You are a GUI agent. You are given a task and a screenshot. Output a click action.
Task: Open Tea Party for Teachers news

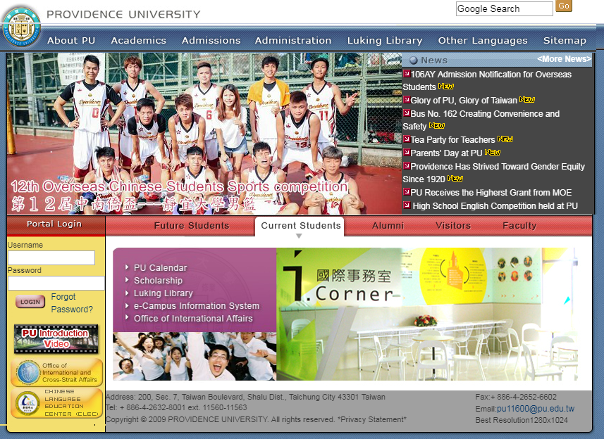(452, 139)
